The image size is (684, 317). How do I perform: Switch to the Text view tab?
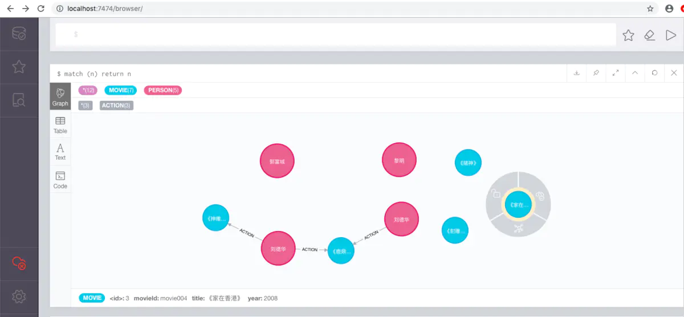click(60, 152)
